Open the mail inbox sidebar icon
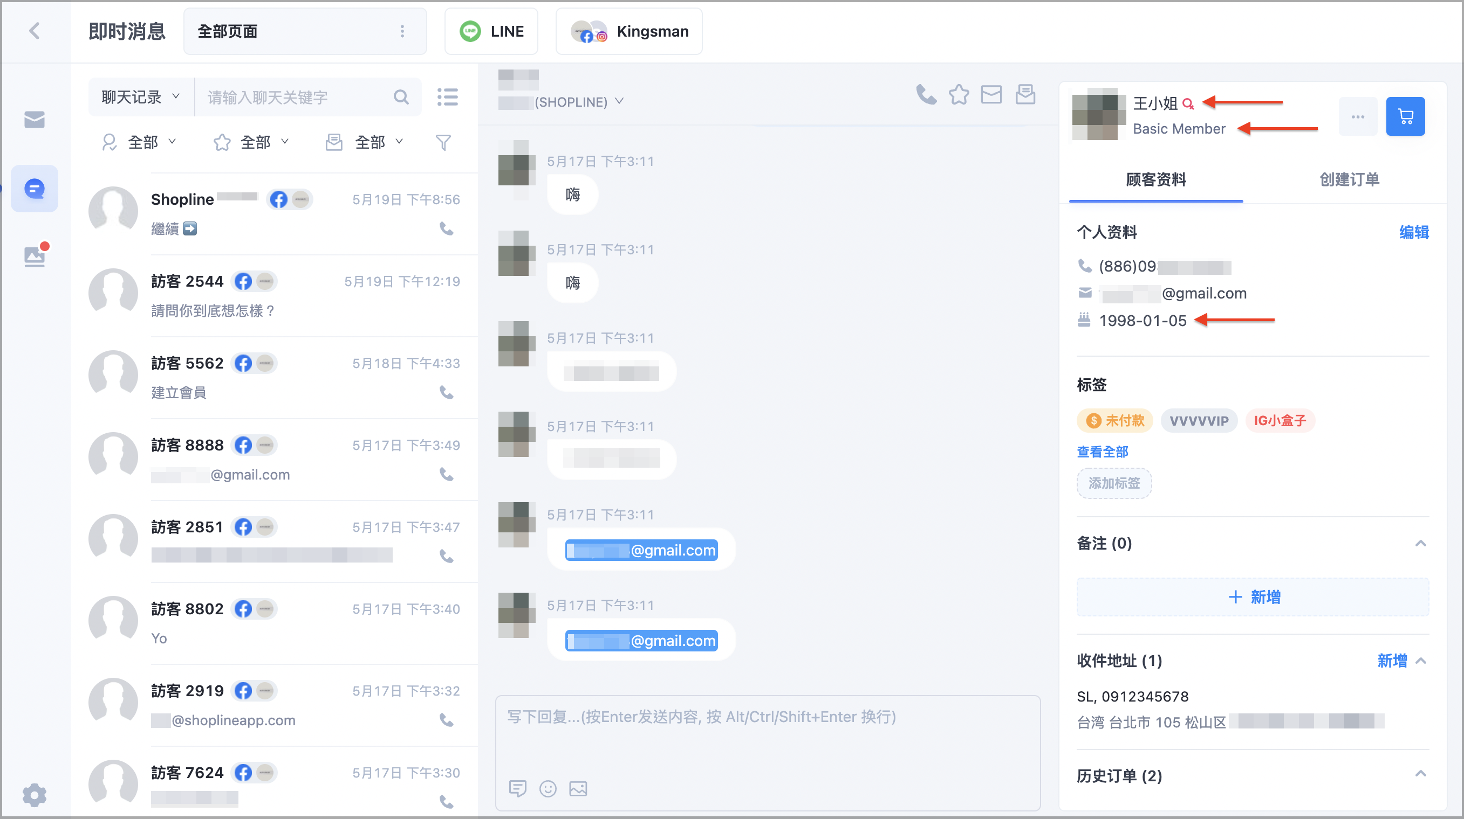1464x819 pixels. [x=35, y=120]
